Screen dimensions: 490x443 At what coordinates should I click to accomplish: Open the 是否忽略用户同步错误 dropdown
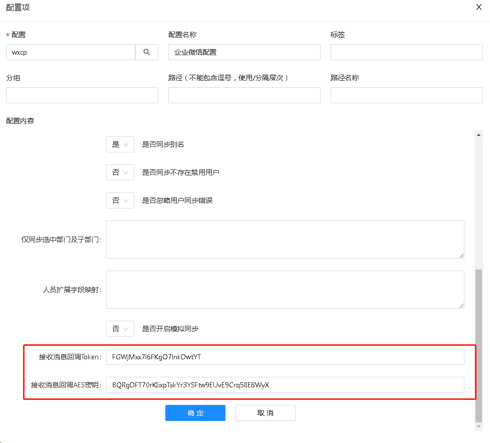tap(120, 200)
